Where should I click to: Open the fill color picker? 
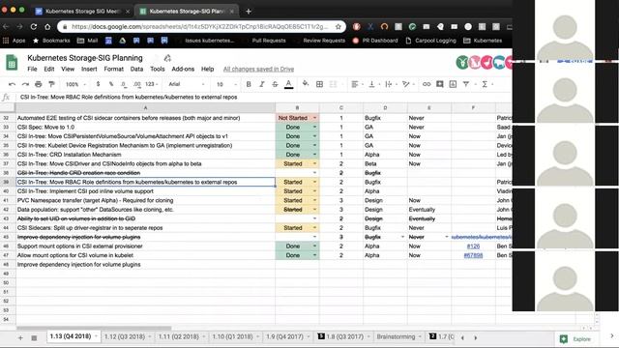(x=306, y=84)
